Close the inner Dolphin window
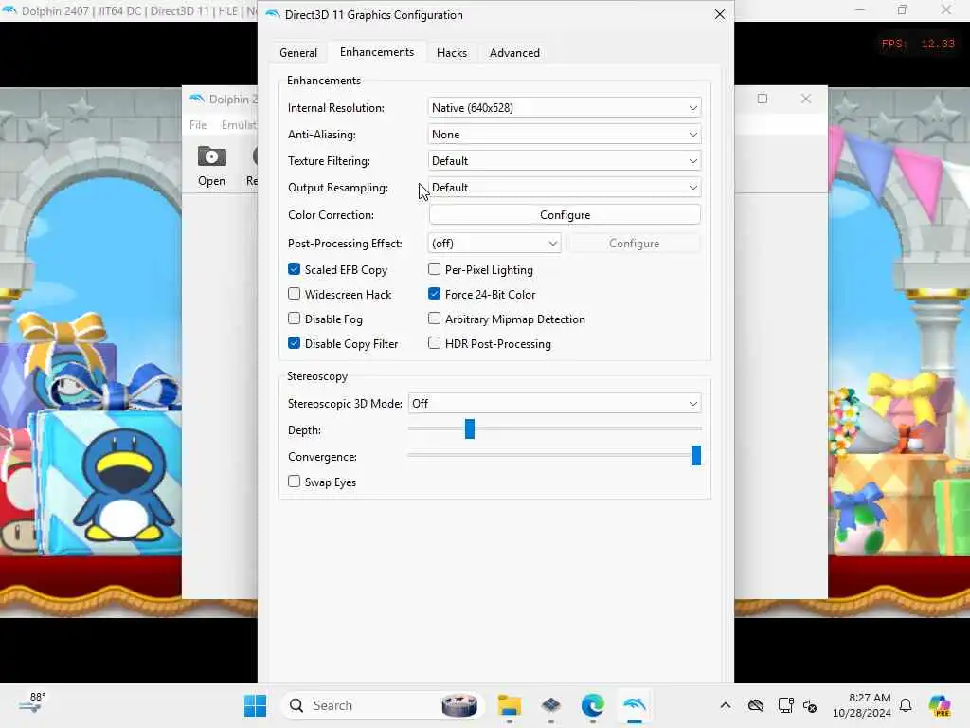The height and width of the screenshot is (728, 970). point(805,99)
